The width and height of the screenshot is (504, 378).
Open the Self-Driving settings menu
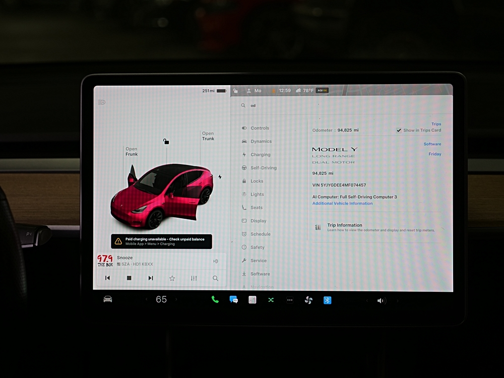tap(259, 168)
